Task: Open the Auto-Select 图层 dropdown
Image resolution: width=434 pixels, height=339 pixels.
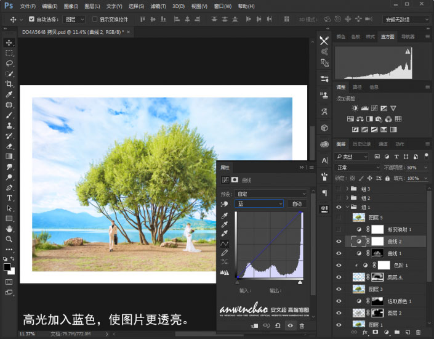Action: pos(74,19)
